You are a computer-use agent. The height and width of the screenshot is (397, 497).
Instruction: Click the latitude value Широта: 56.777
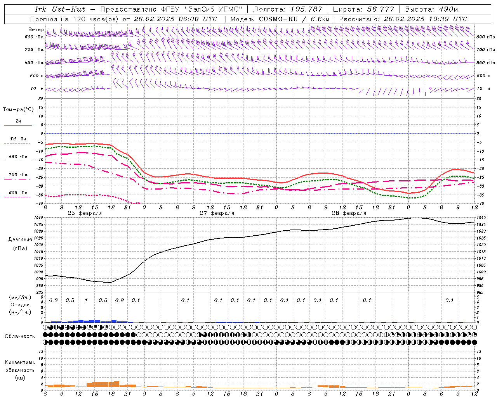click(x=363, y=9)
